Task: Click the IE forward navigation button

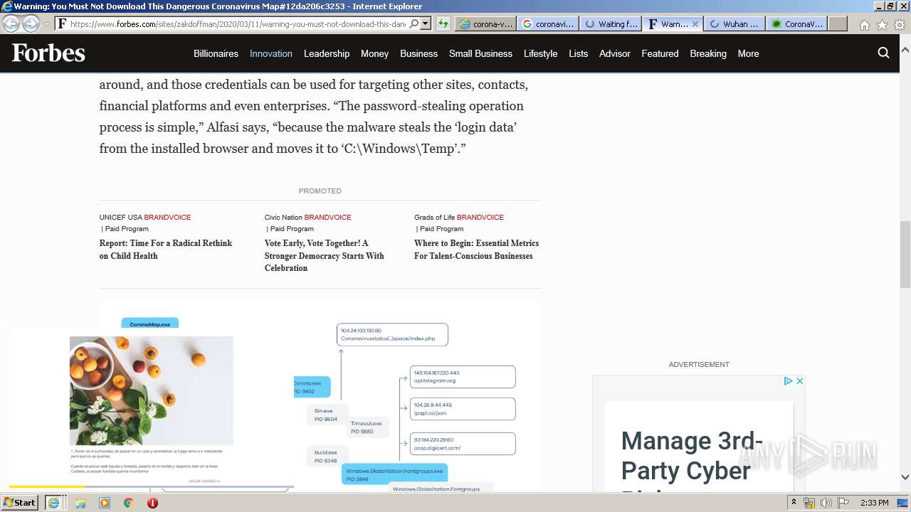Action: (x=31, y=23)
